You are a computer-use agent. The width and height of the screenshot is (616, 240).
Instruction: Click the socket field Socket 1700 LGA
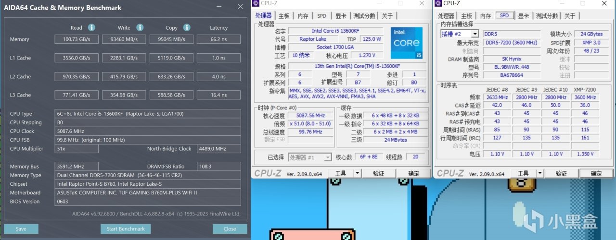pyautogui.click(x=335, y=47)
